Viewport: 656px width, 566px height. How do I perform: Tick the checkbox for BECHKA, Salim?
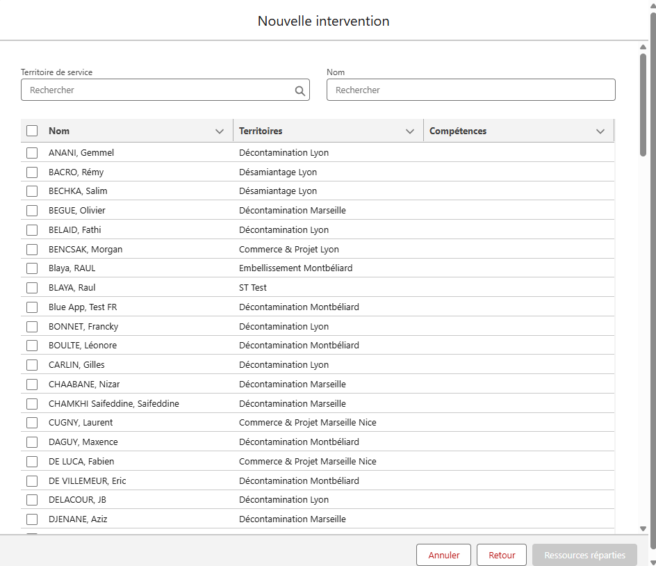click(32, 191)
